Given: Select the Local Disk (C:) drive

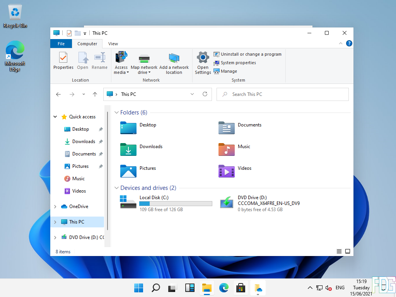Looking at the screenshot, I should (166, 203).
